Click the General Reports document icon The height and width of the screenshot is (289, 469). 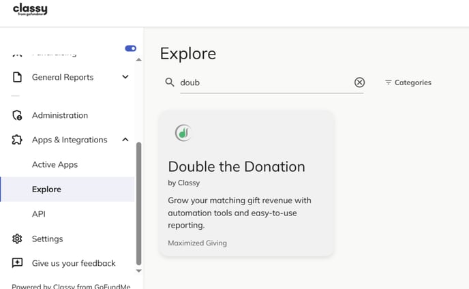[17, 77]
